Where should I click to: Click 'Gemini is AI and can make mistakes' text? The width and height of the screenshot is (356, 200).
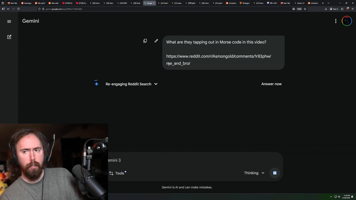click(x=187, y=187)
